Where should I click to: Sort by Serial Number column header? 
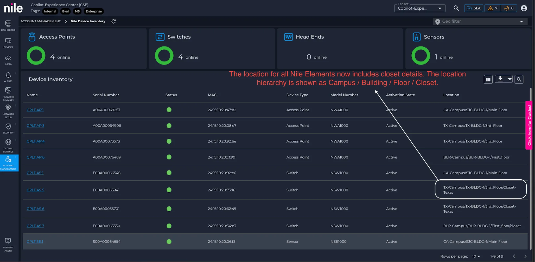coord(106,95)
